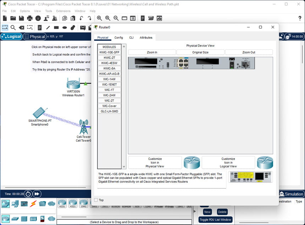Select HWIC-2T module in list

coord(109,58)
